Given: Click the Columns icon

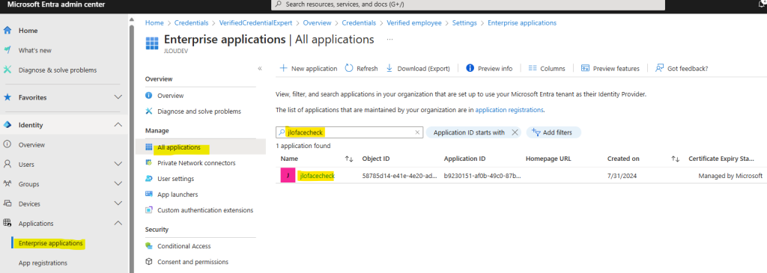Looking at the screenshot, I should [533, 68].
